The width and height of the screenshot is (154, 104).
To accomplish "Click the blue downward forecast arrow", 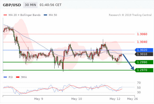I will pyautogui.click(x=128, y=62).
